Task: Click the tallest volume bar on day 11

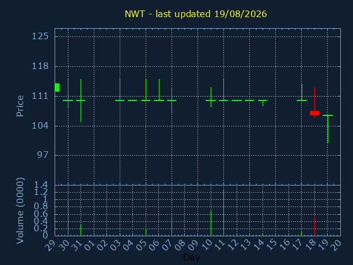Action: point(223,213)
